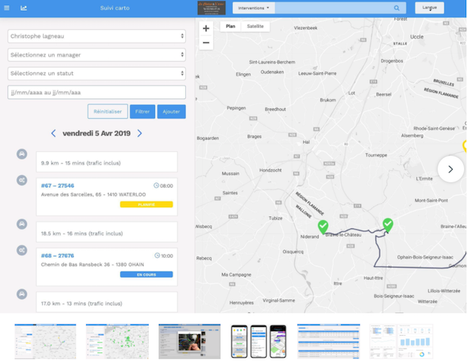Click the Filtrer button

tap(142, 111)
